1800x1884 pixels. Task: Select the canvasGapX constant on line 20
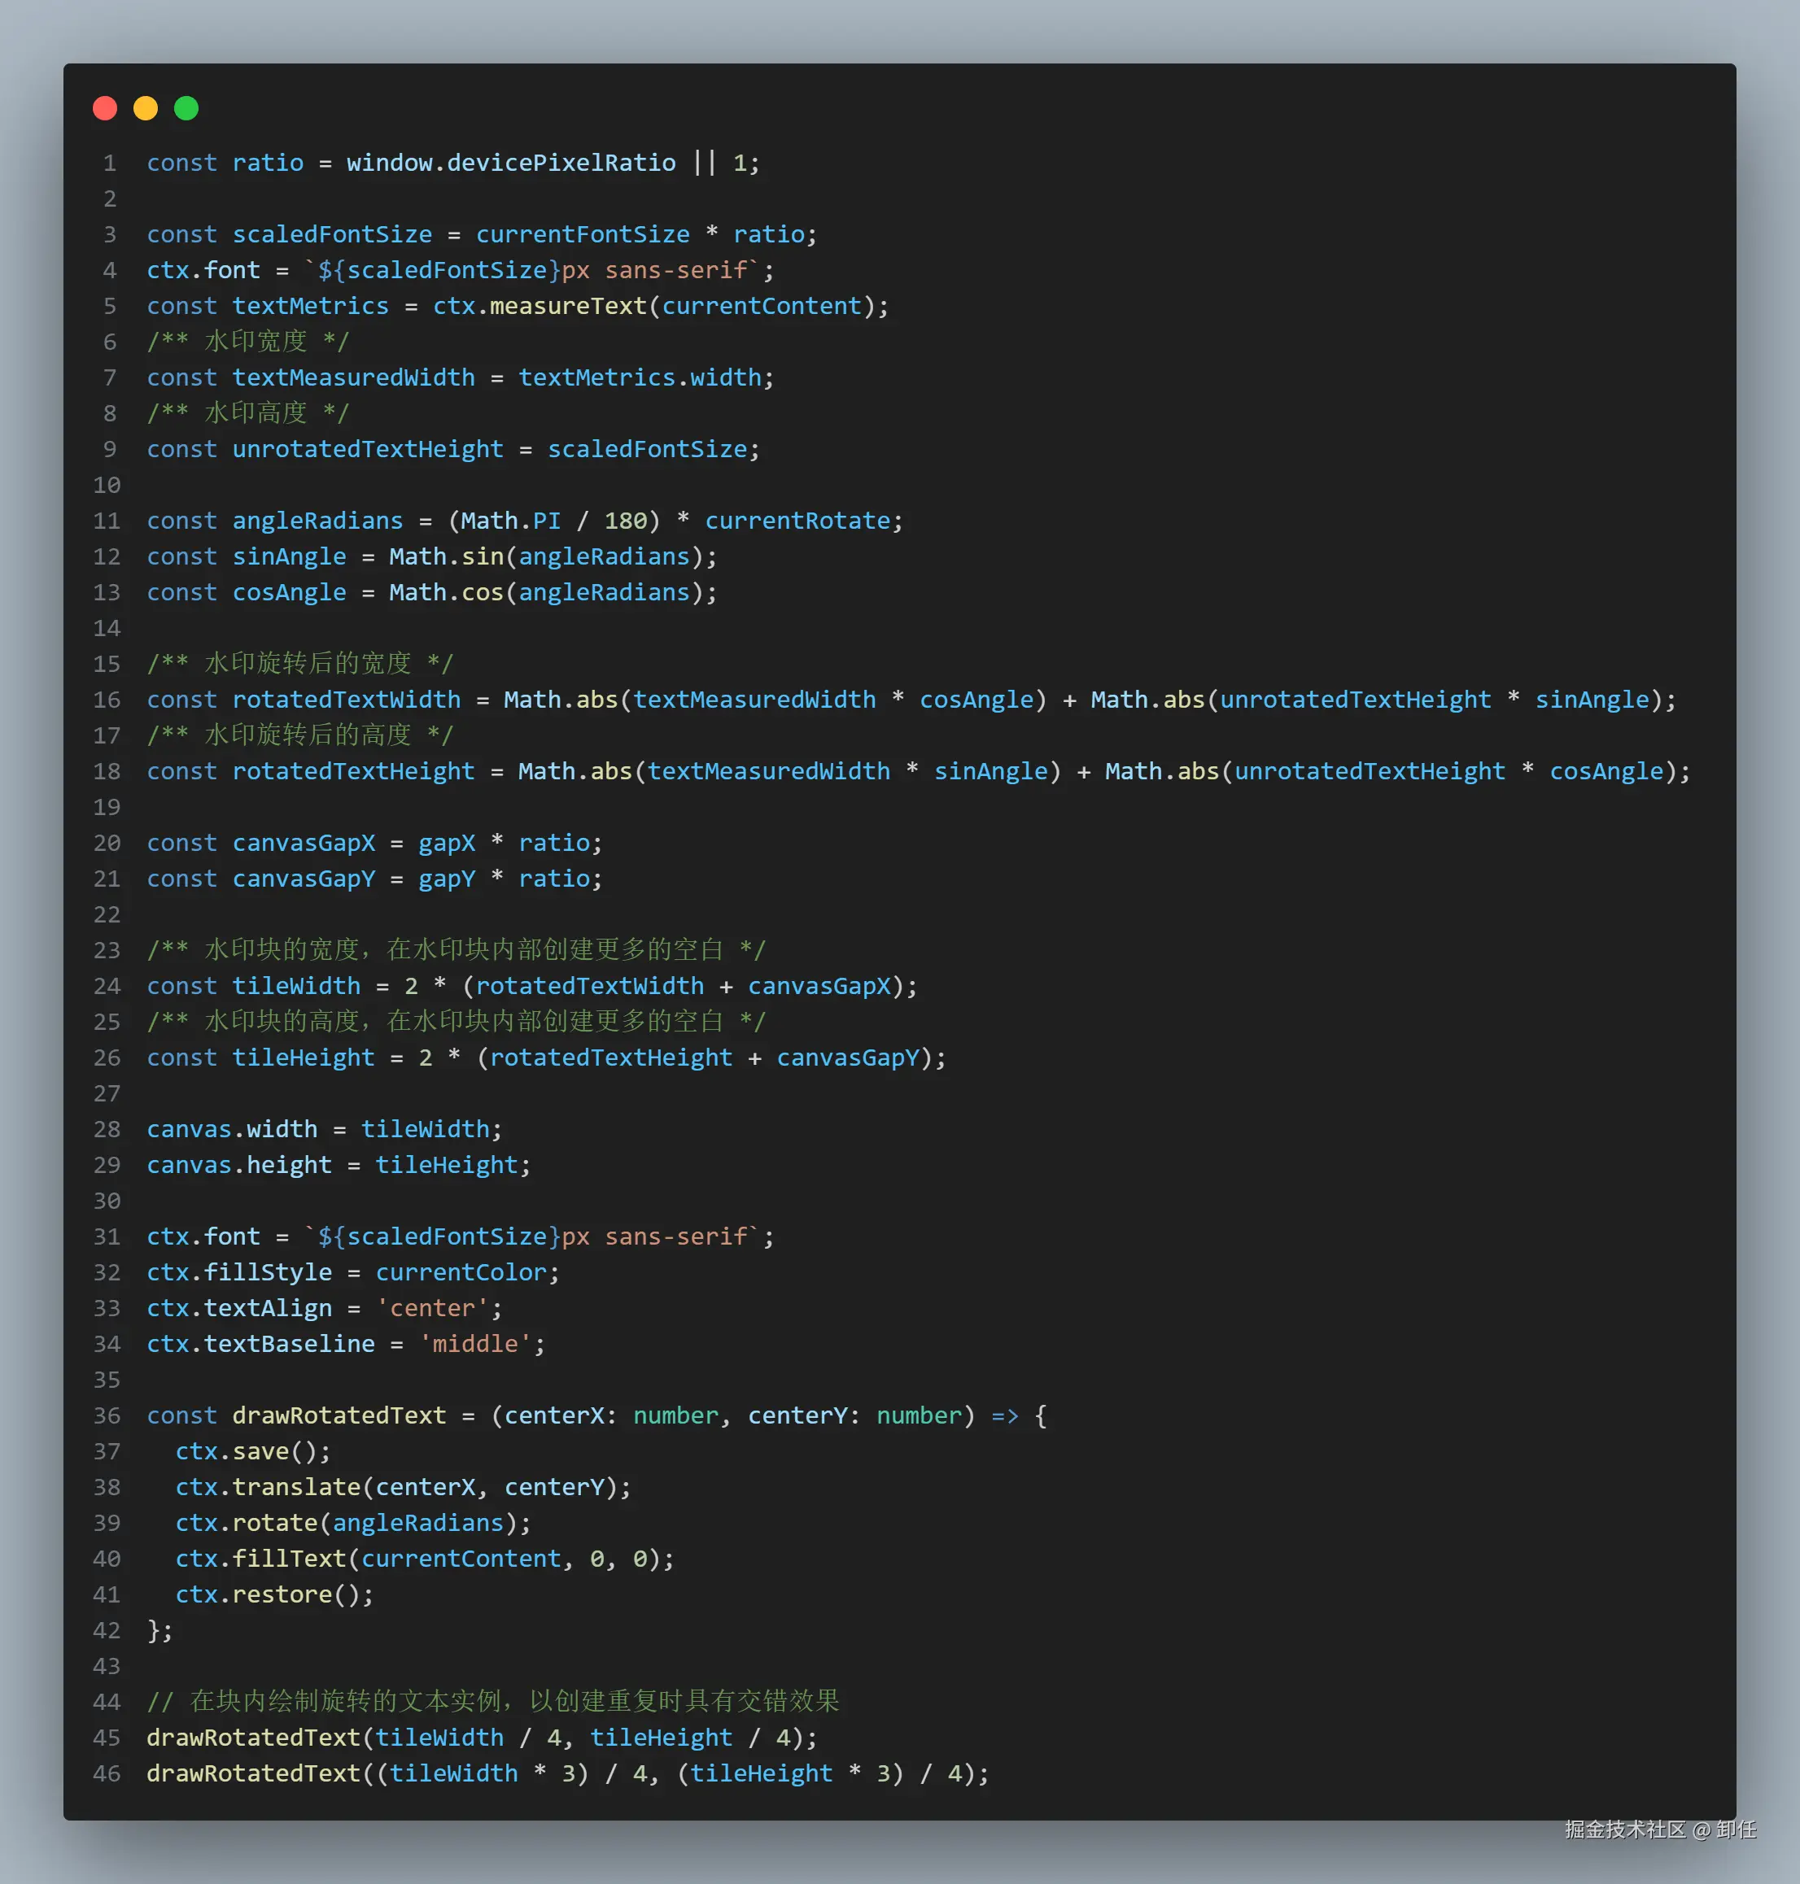click(304, 842)
